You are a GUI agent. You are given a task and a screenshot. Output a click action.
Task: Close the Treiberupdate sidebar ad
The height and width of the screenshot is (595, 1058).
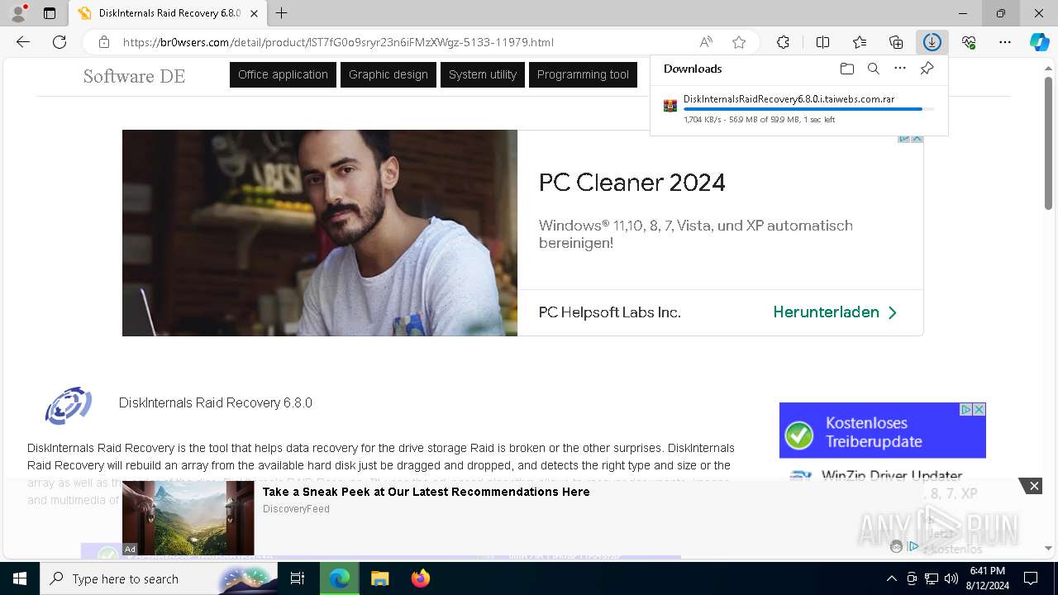(979, 409)
